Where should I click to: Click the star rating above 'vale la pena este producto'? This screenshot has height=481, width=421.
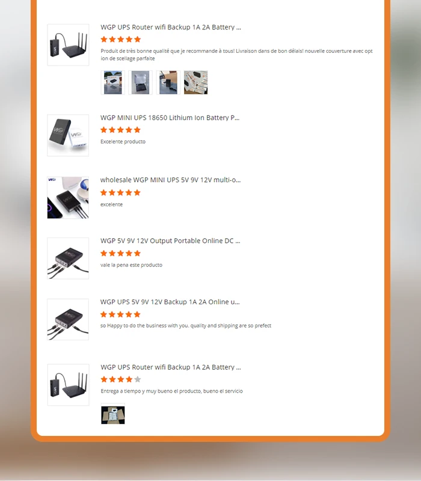click(x=120, y=253)
